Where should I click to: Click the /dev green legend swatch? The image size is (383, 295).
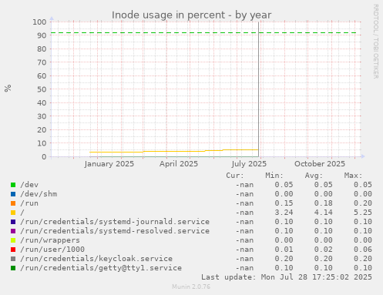point(13,185)
